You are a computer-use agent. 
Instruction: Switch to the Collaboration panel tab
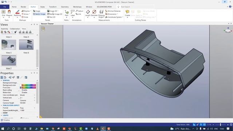pos(15,29)
